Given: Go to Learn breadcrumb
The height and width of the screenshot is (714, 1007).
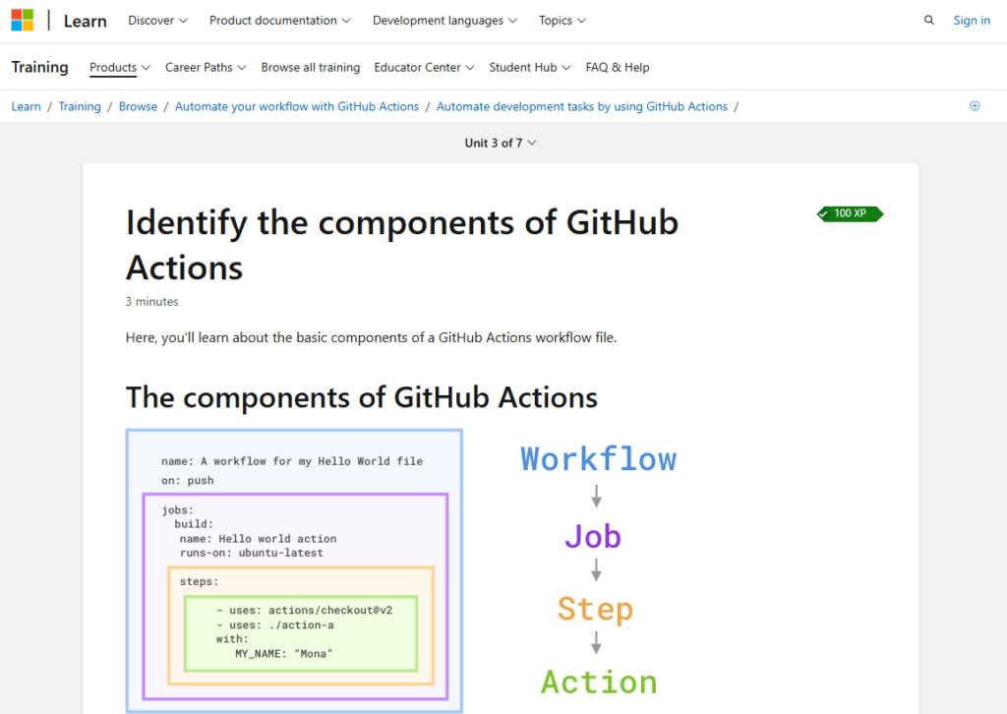Looking at the screenshot, I should (x=26, y=106).
